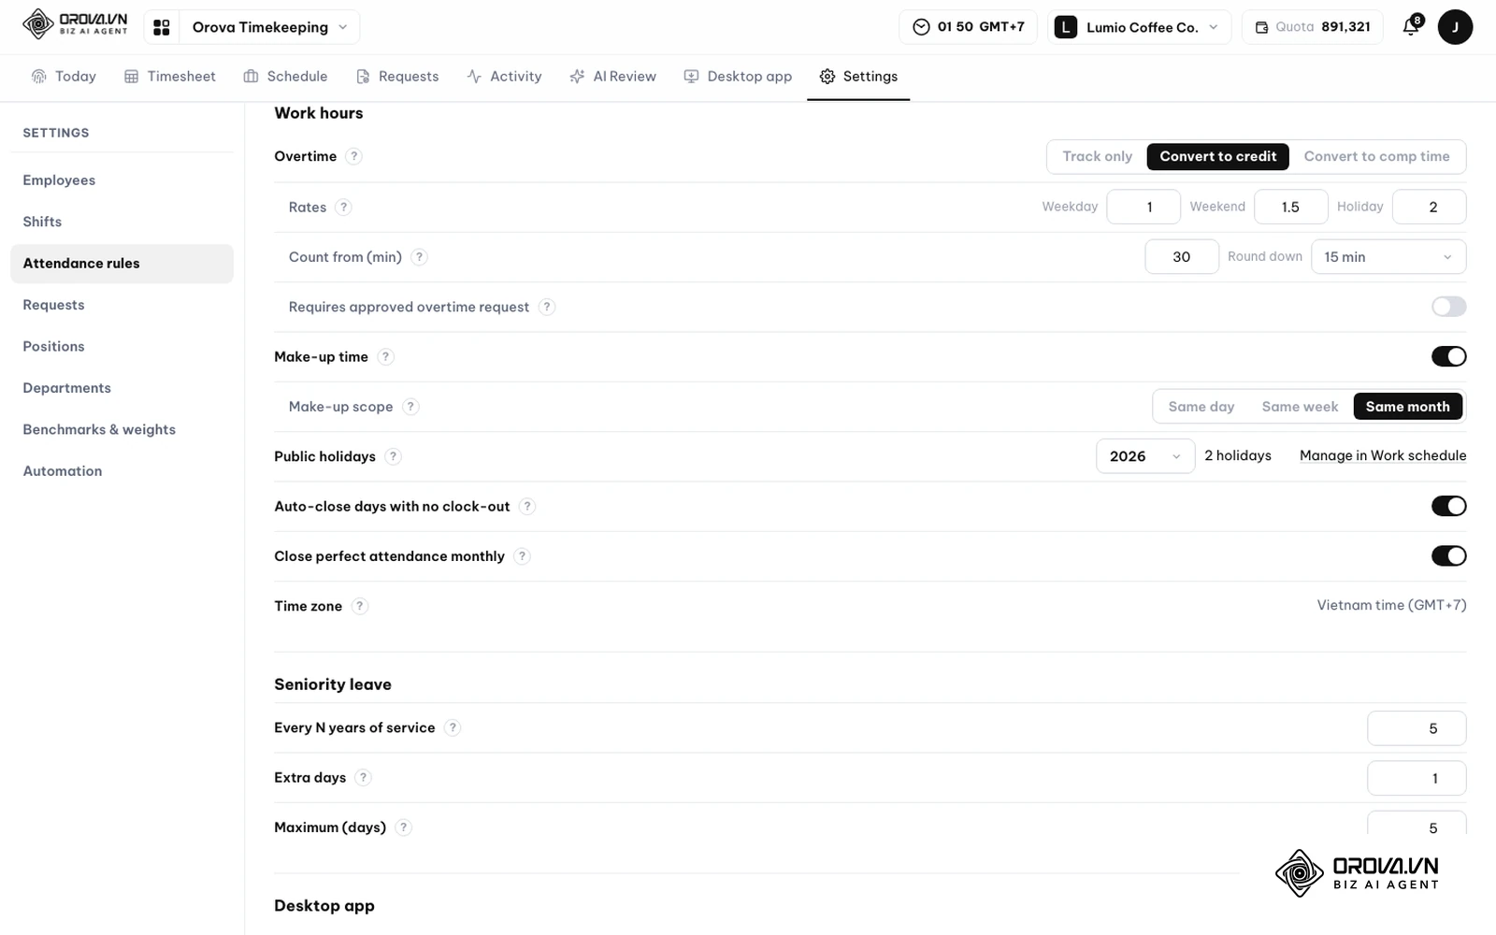Click help icon next to Make-up time
This screenshot has width=1496, height=935.
pyautogui.click(x=385, y=357)
